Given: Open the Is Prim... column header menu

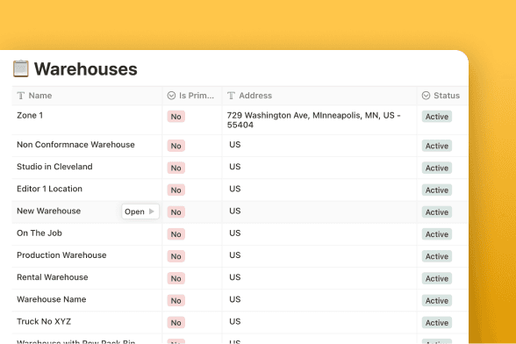Looking at the screenshot, I should (192, 96).
